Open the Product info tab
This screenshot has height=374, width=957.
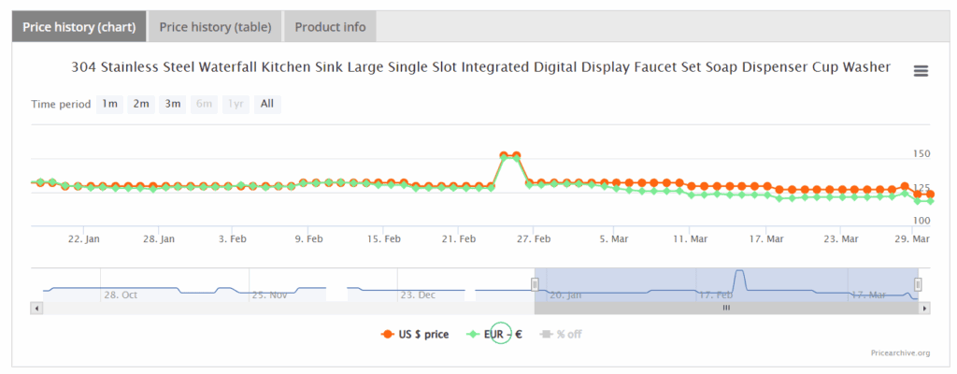(330, 27)
